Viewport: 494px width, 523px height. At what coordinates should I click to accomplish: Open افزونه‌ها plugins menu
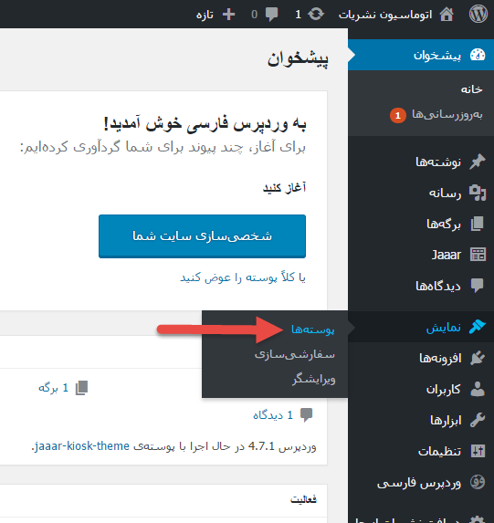pos(440,358)
